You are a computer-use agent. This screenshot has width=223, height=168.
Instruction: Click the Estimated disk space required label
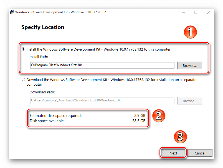coord(55,116)
